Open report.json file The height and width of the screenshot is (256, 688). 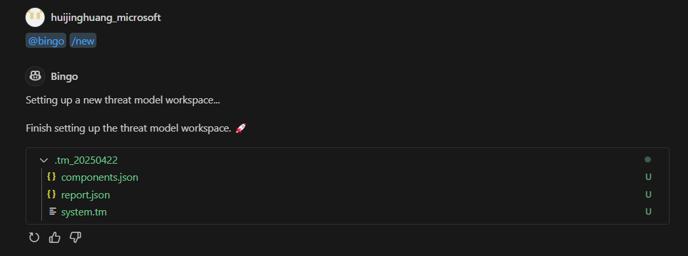coord(85,194)
